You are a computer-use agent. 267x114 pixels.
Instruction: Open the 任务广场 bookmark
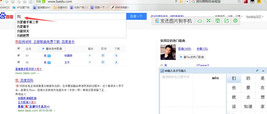point(79,7)
